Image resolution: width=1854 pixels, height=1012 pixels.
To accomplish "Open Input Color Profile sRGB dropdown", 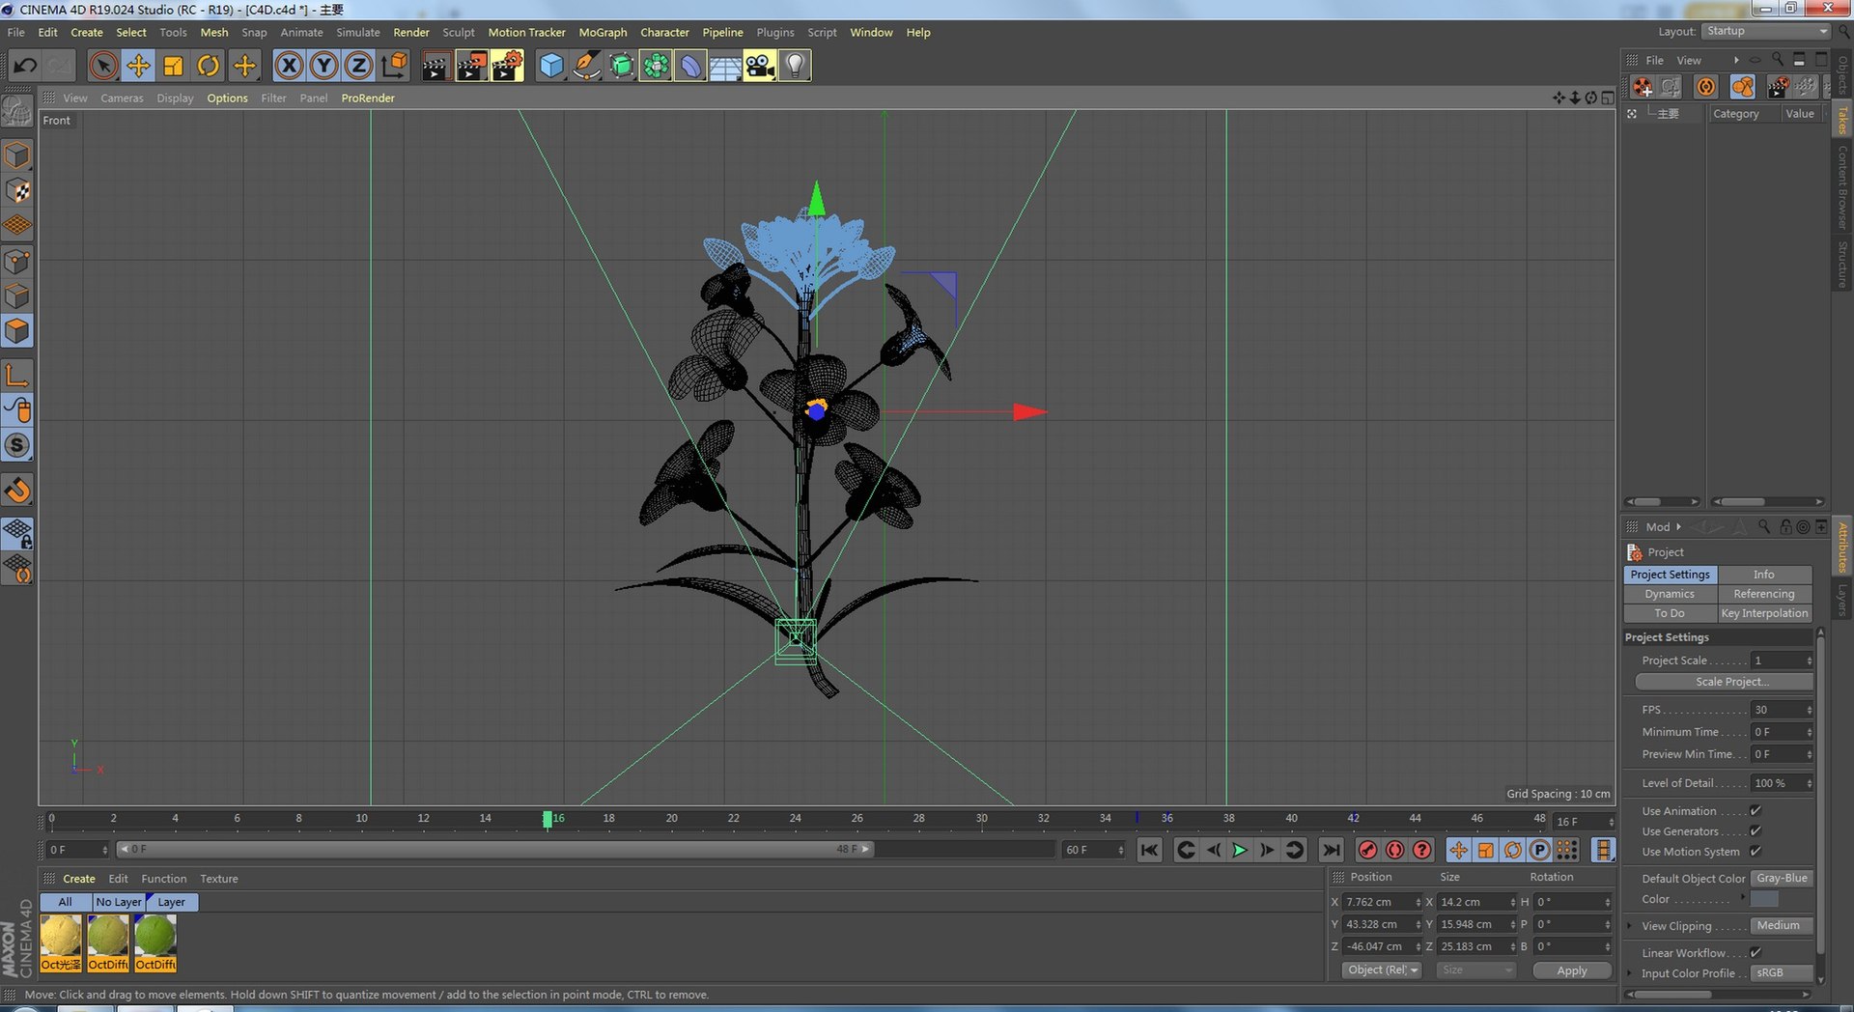I will [x=1783, y=972].
